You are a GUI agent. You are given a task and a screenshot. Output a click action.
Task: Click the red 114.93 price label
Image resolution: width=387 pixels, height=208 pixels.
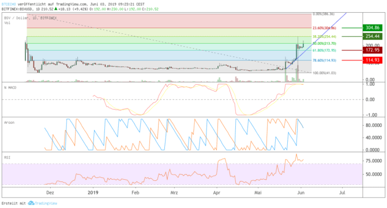[372, 60]
